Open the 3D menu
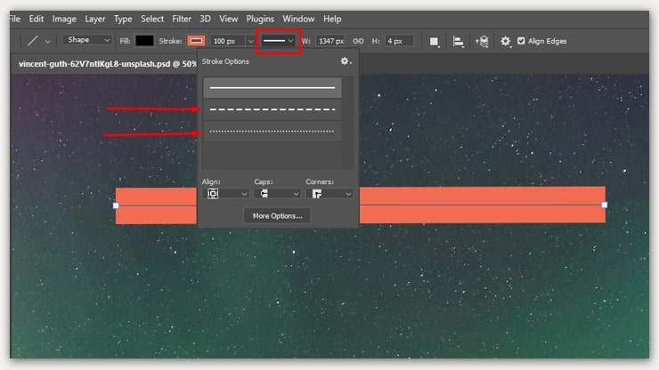This screenshot has height=370, width=659. pos(205,19)
